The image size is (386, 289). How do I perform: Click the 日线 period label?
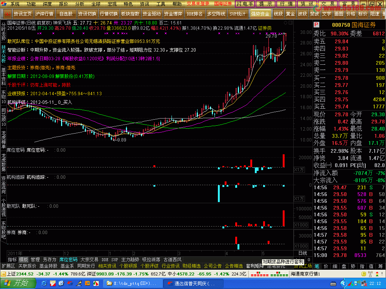tap(303, 253)
